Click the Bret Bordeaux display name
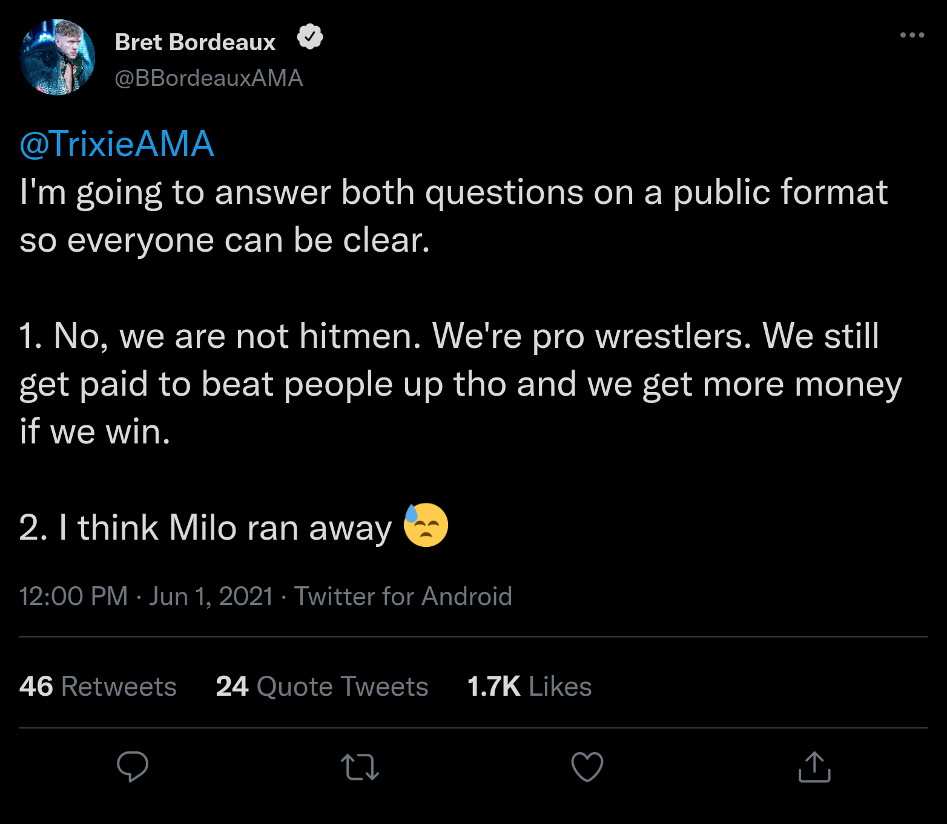This screenshot has width=947, height=824. (195, 42)
